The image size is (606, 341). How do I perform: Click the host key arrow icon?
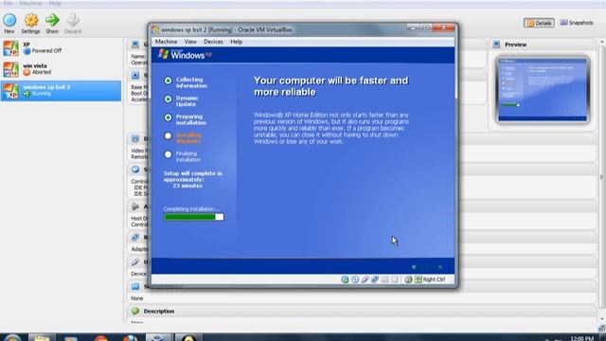[419, 279]
